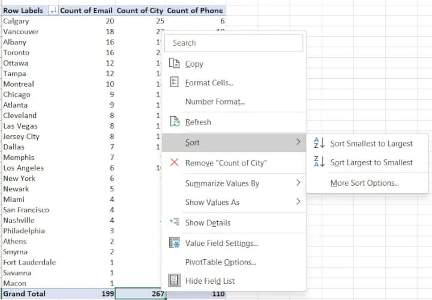Select the Count of City header
Image resolution: width=432 pixels, height=300 pixels.
point(140,10)
